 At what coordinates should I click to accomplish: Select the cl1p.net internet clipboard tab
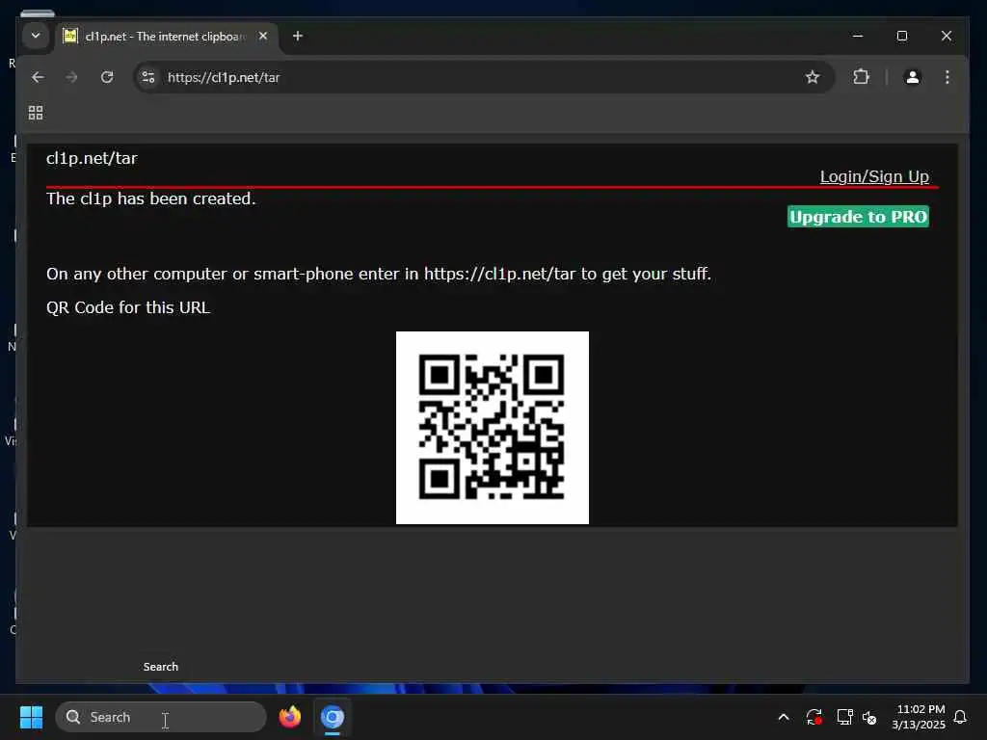(x=165, y=37)
